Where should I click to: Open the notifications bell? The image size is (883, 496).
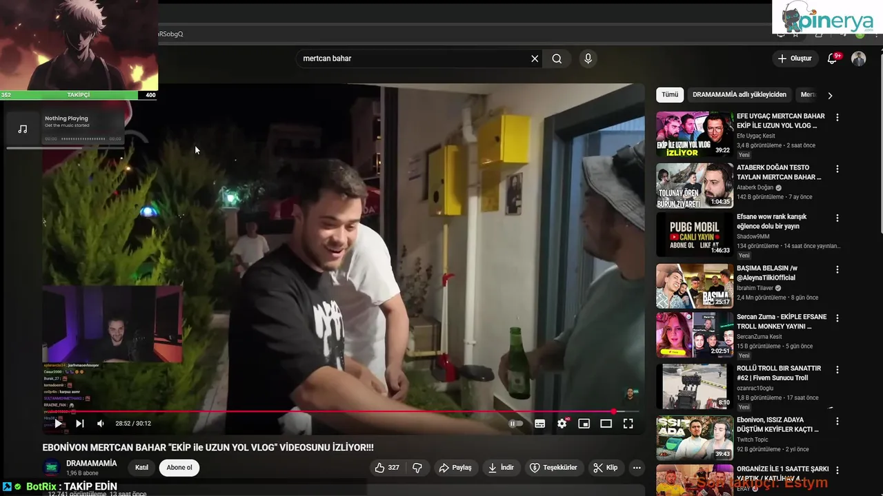click(x=833, y=59)
